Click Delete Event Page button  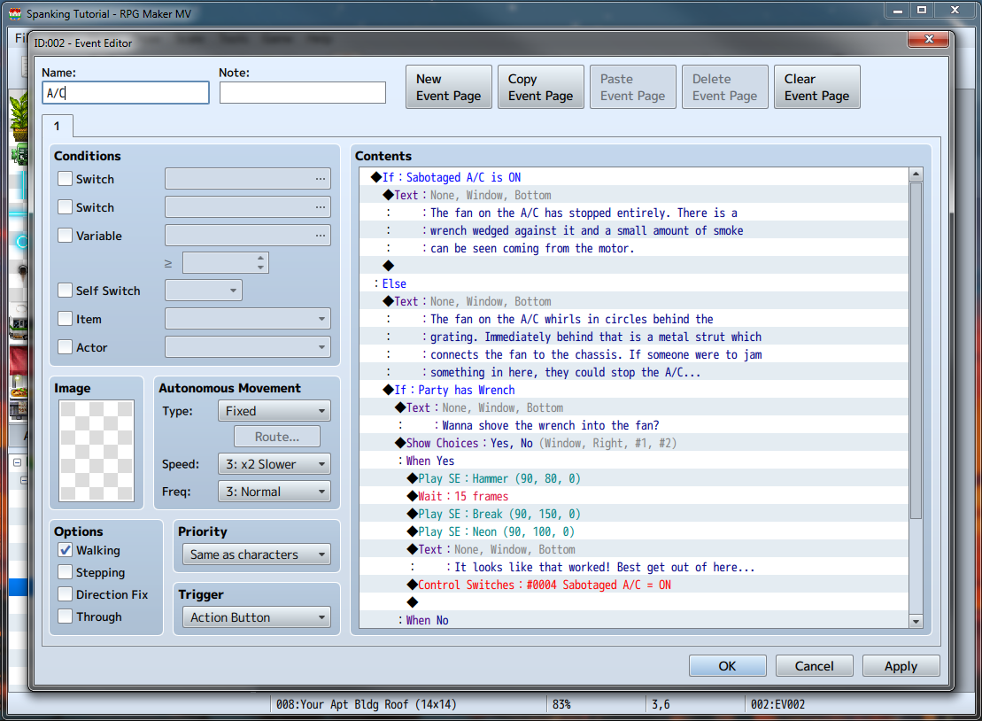point(725,87)
